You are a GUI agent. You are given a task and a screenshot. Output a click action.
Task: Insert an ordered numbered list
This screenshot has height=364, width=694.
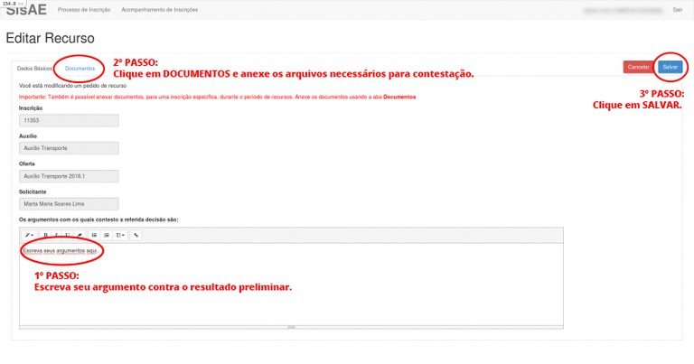coord(107,235)
